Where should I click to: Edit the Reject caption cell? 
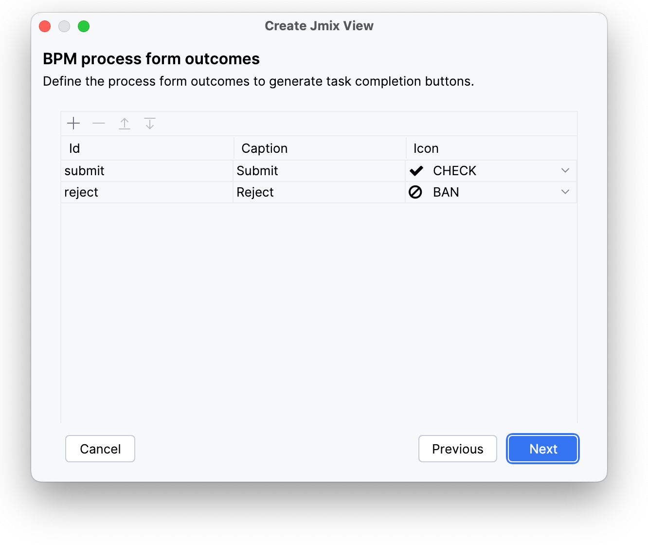coord(319,192)
